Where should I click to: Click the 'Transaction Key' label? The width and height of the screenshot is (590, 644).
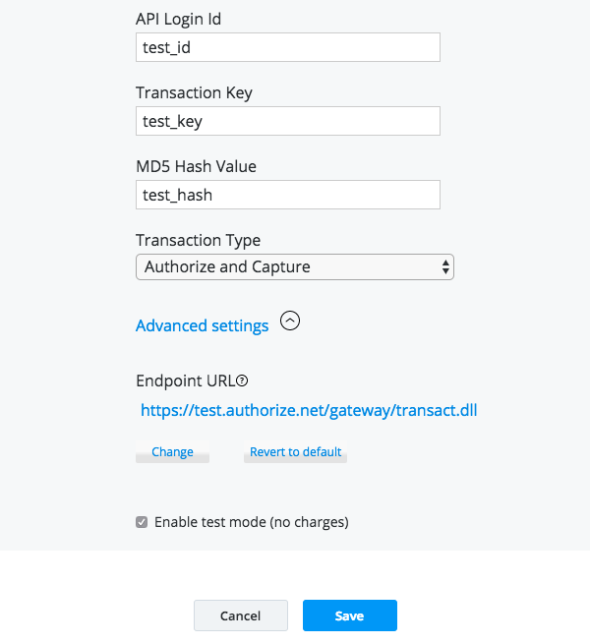point(194,92)
